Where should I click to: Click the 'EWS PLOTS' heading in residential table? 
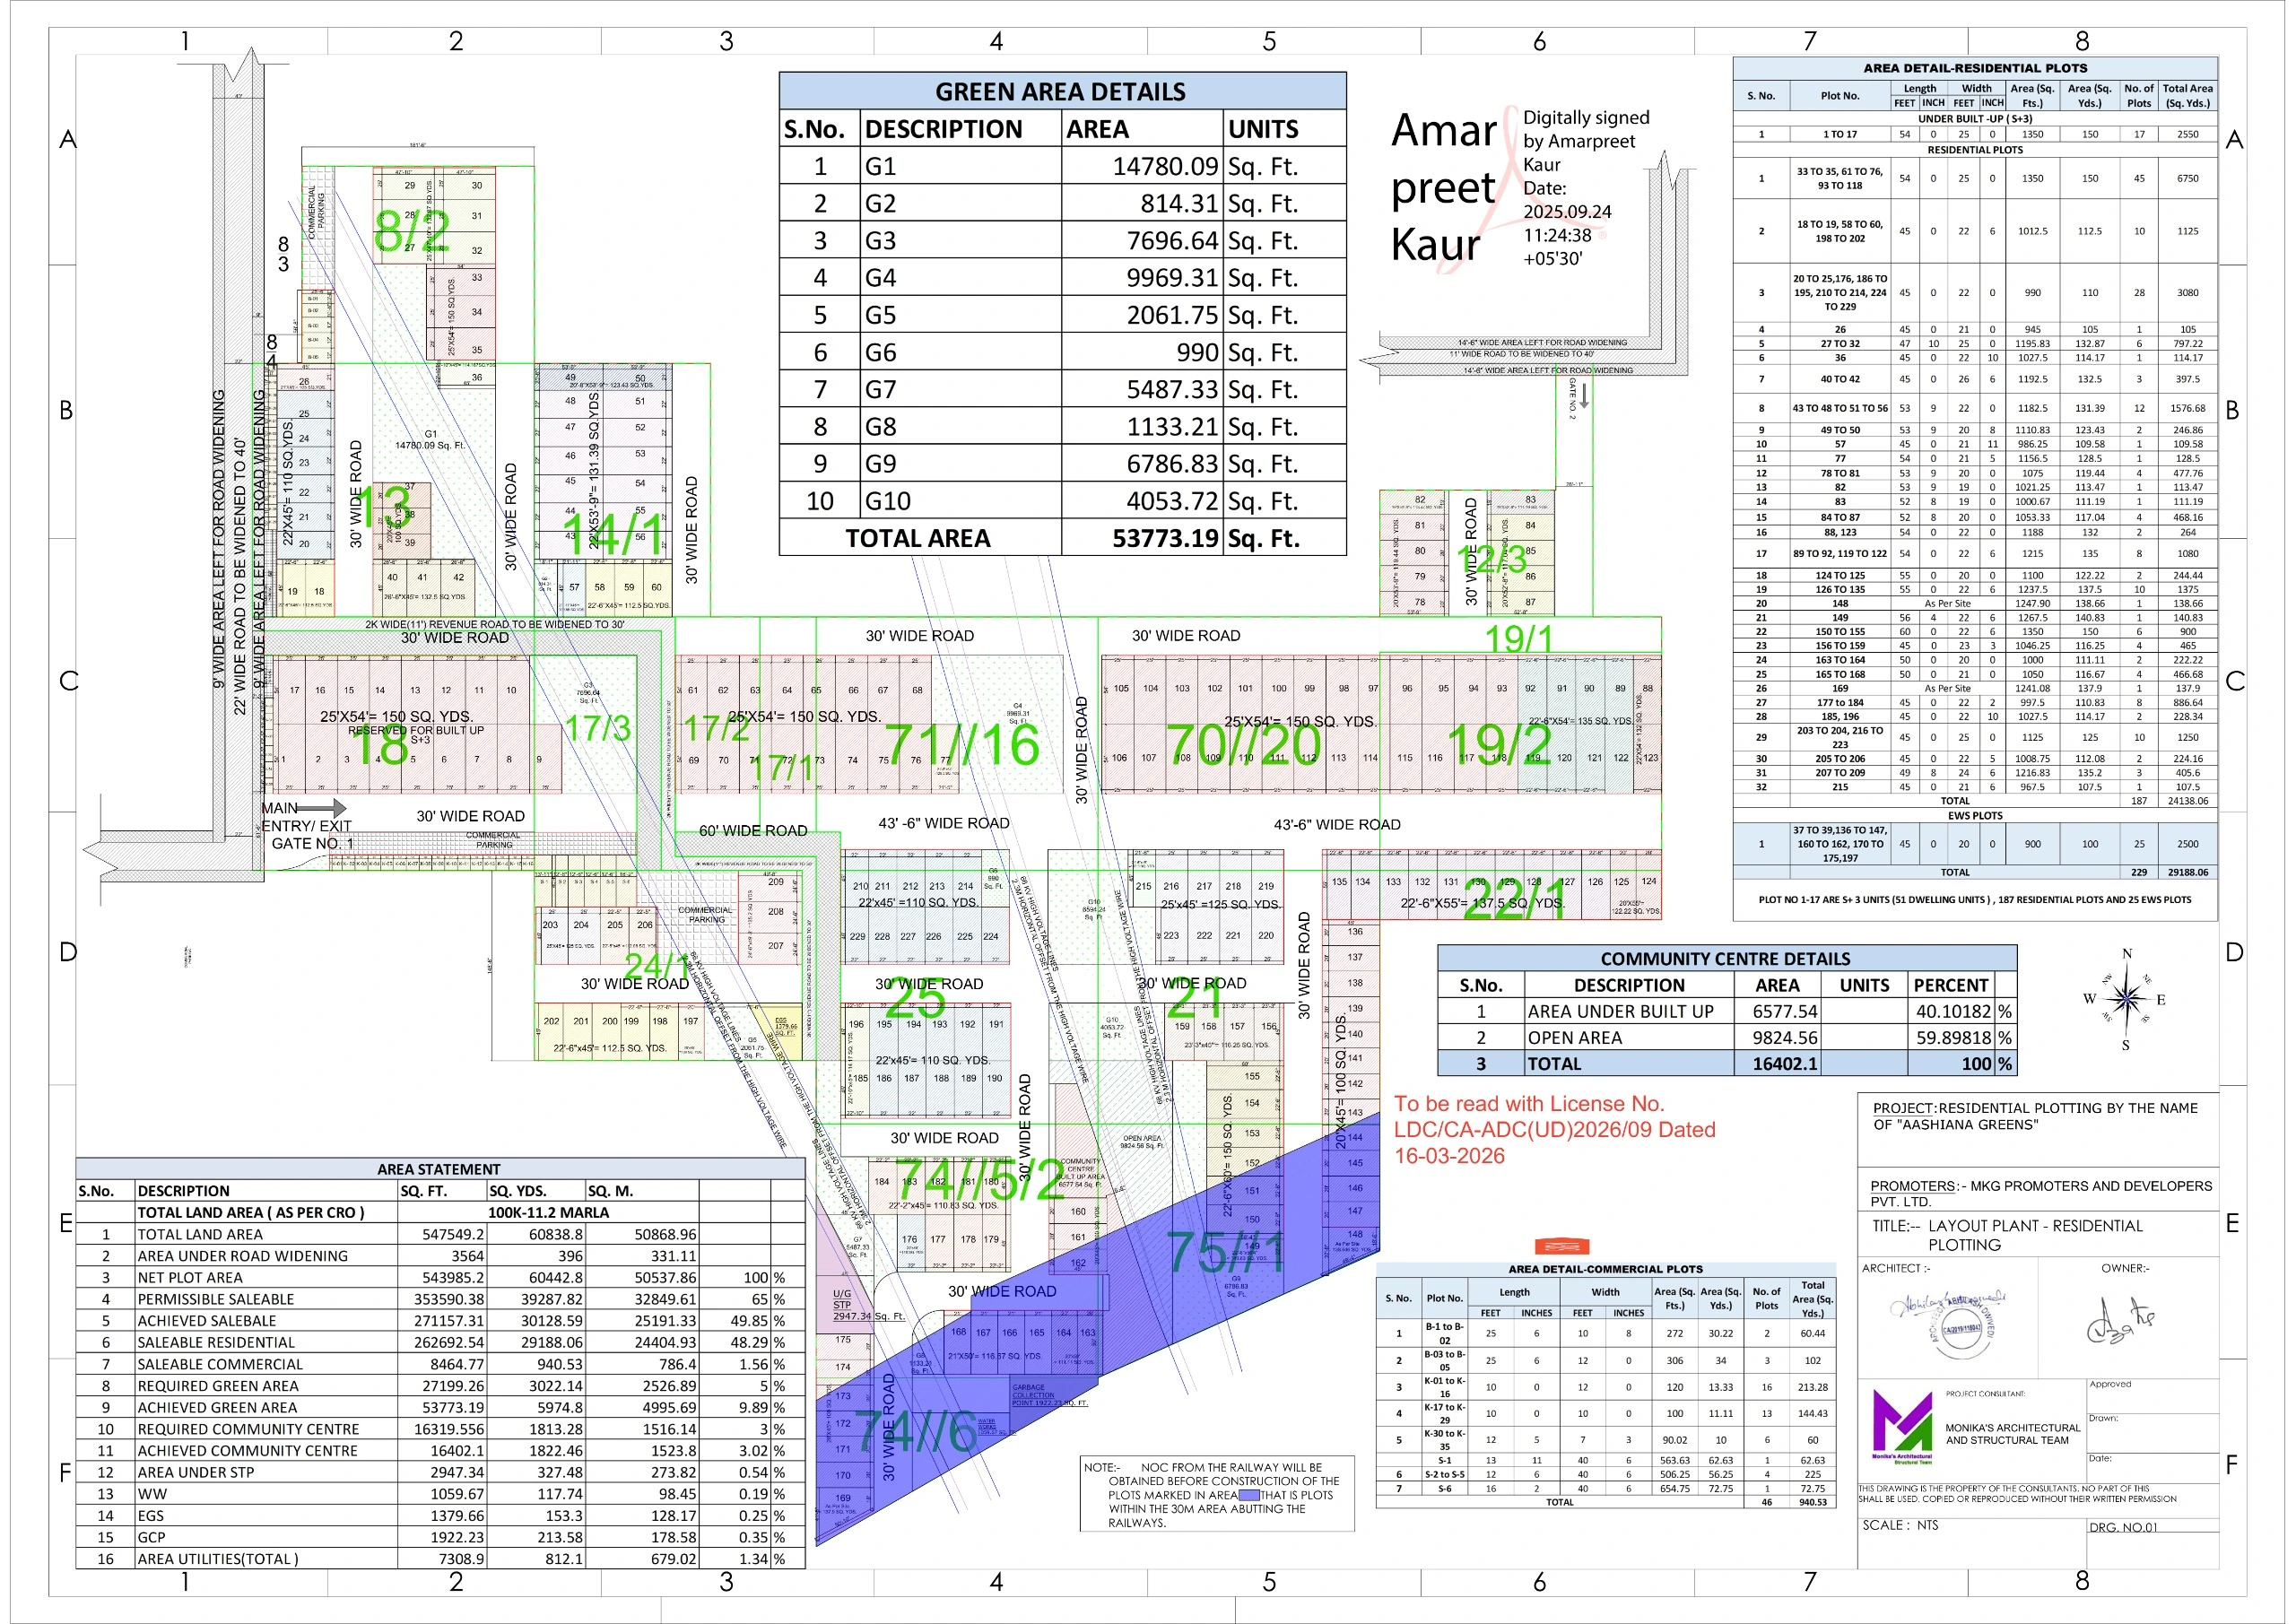click(1975, 815)
